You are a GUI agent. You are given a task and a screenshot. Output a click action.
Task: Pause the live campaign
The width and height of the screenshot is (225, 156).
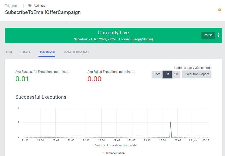(x=208, y=35)
